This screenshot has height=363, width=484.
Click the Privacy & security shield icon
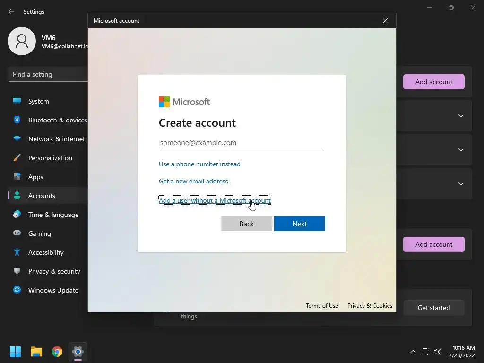17,271
